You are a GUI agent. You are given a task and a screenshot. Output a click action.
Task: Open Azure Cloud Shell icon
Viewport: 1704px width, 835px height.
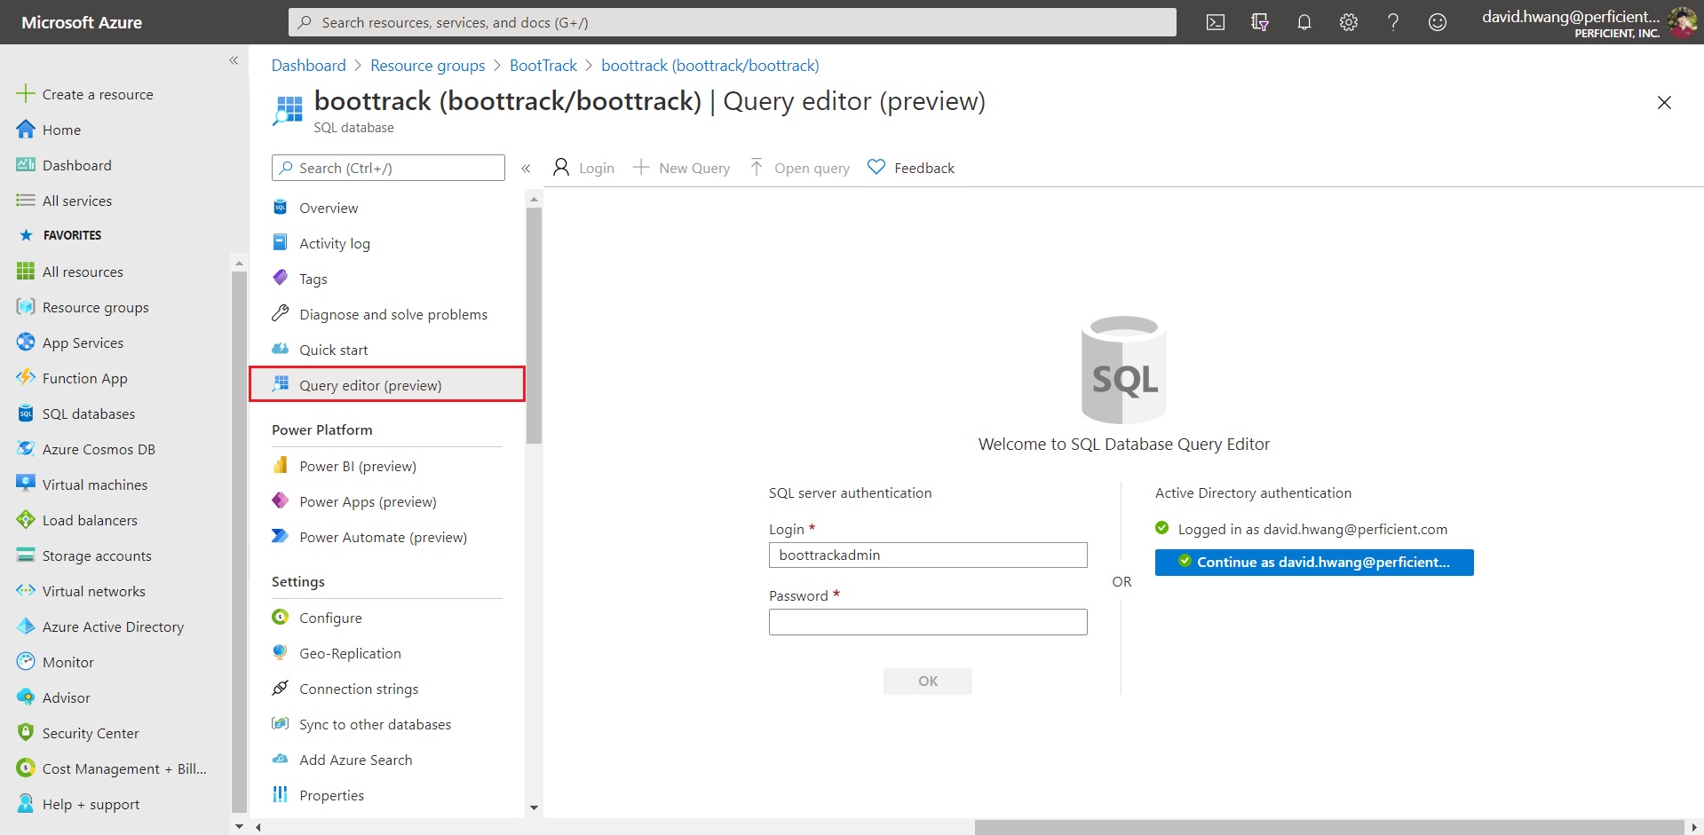(x=1216, y=22)
